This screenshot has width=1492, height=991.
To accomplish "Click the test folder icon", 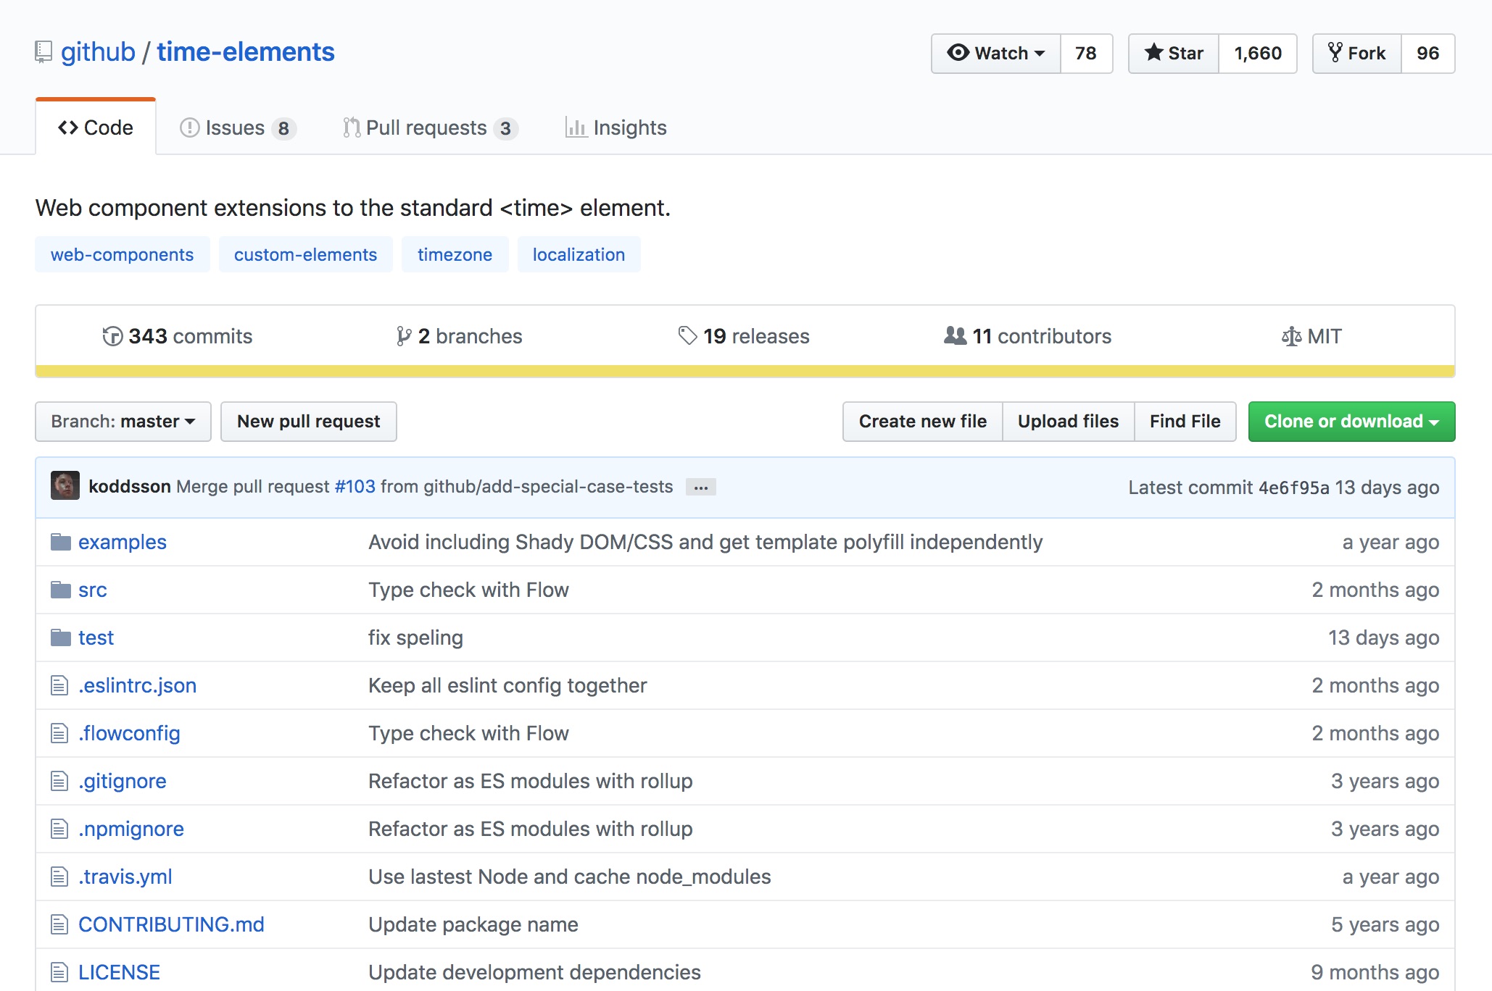I will pyautogui.click(x=61, y=637).
